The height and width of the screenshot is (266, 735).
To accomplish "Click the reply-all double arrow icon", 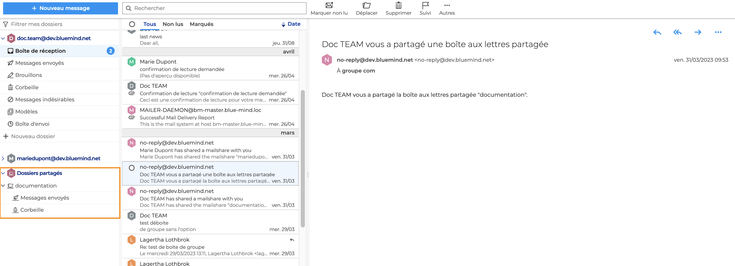I will tap(677, 32).
